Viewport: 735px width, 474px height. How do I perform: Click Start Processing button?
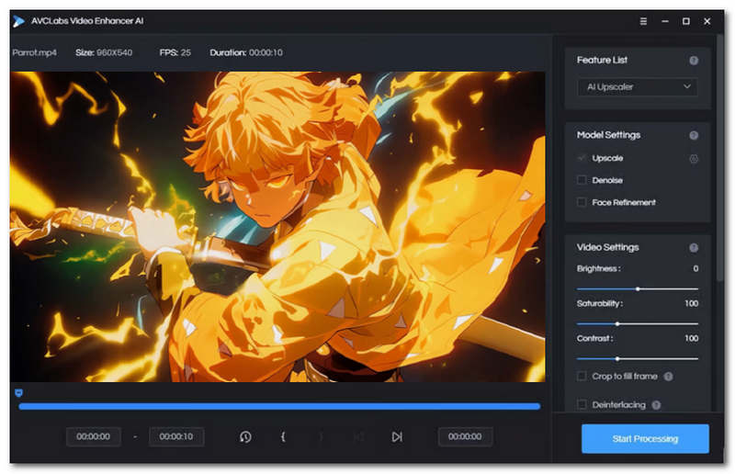645,439
